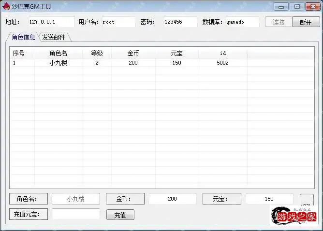Select the 数据库 field with gamedb
This screenshot has height=231, width=323.
point(242,22)
